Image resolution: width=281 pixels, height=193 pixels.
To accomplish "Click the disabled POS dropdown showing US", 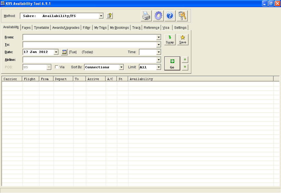I will point(37,67).
